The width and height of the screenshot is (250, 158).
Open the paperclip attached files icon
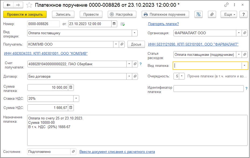point(212,14)
